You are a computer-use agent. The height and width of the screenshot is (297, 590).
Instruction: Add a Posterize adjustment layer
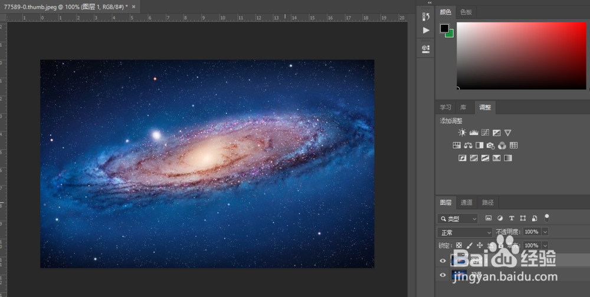click(474, 158)
